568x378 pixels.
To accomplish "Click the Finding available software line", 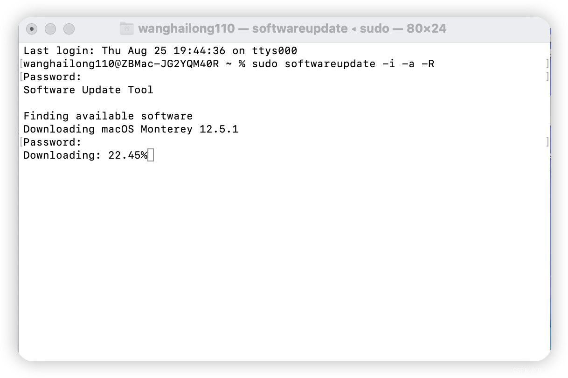I will [x=108, y=116].
